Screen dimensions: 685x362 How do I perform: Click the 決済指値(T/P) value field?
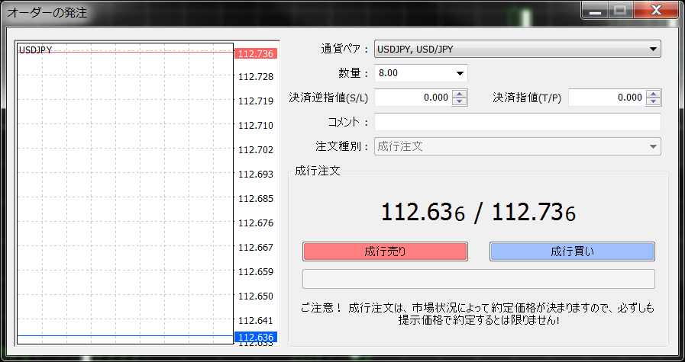tap(606, 98)
